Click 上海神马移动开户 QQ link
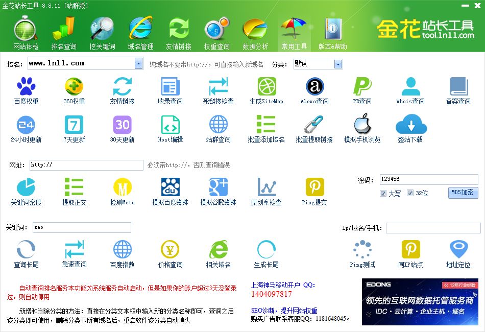485x332 pixels. pyautogui.click(x=283, y=285)
